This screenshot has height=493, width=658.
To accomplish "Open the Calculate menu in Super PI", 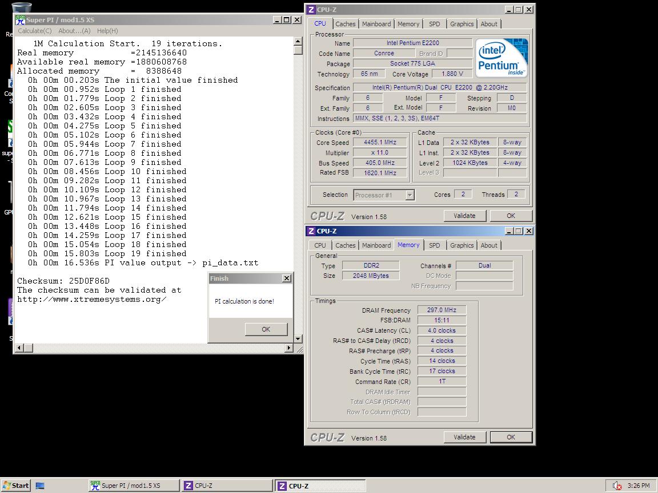I will (34, 31).
